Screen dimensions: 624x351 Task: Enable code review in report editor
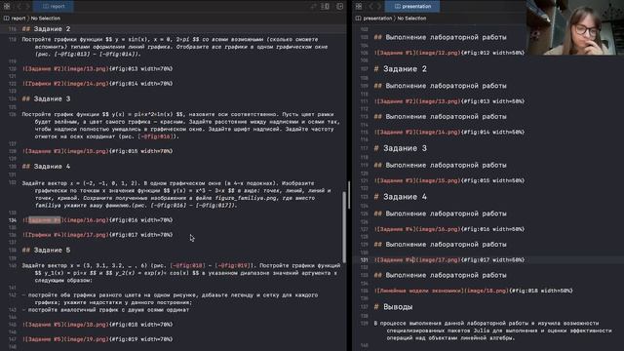313,6
